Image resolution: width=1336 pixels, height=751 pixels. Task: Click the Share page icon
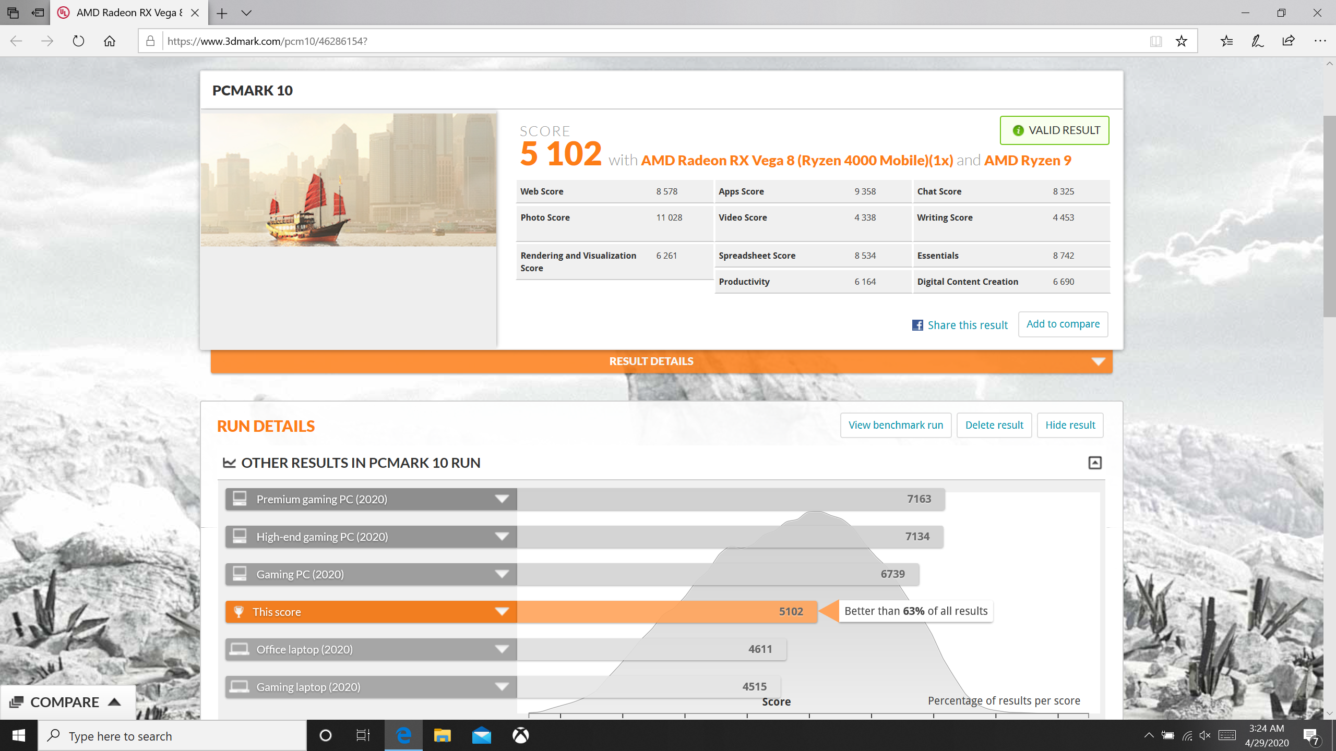coord(1289,41)
